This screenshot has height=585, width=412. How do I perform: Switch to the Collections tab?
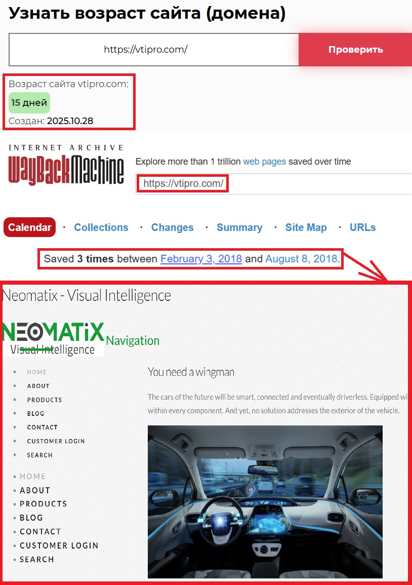coord(101,227)
